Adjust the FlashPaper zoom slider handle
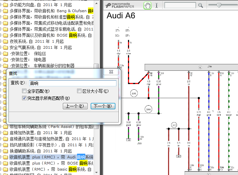238x175 pixels. pyautogui.click(x=219, y=5)
